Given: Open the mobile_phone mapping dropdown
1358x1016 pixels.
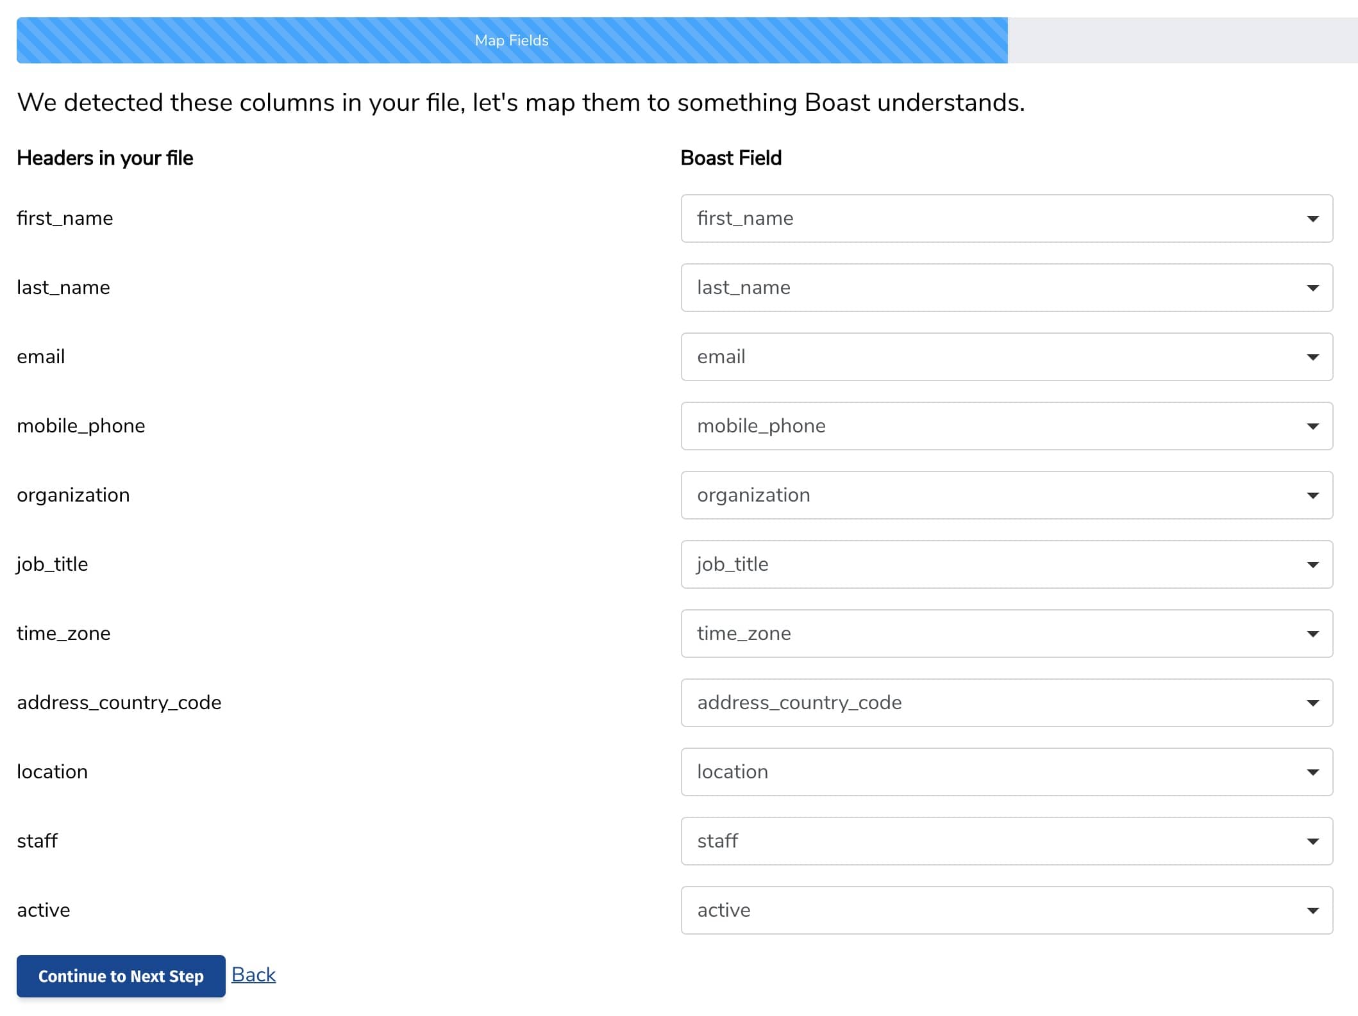Looking at the screenshot, I should pyautogui.click(x=1007, y=426).
